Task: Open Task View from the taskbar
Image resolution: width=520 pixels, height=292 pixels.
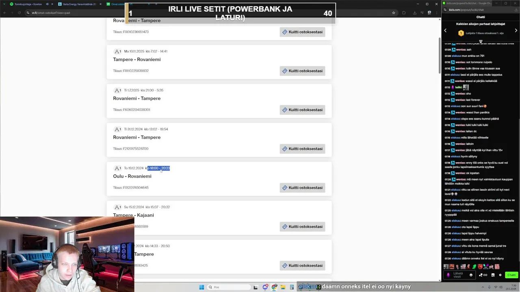Action: click(x=256, y=287)
